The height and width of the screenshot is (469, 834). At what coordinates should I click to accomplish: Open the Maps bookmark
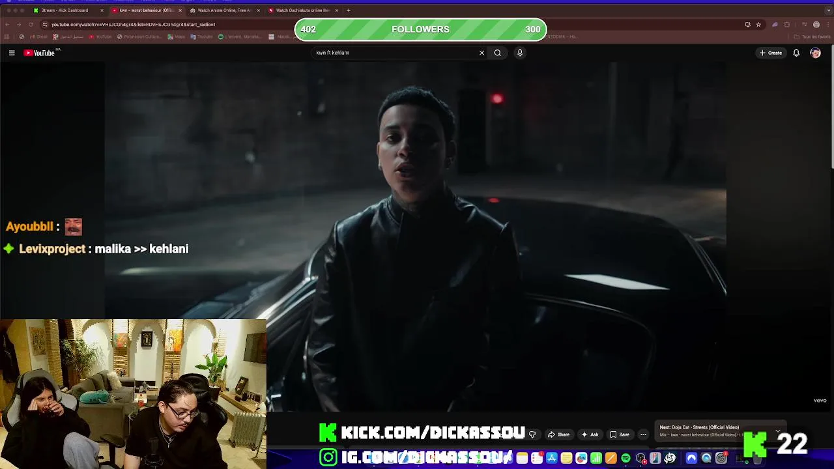click(176, 36)
